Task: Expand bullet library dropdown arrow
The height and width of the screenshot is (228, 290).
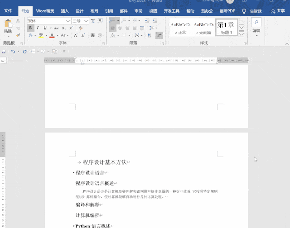Action: (x=118, y=21)
